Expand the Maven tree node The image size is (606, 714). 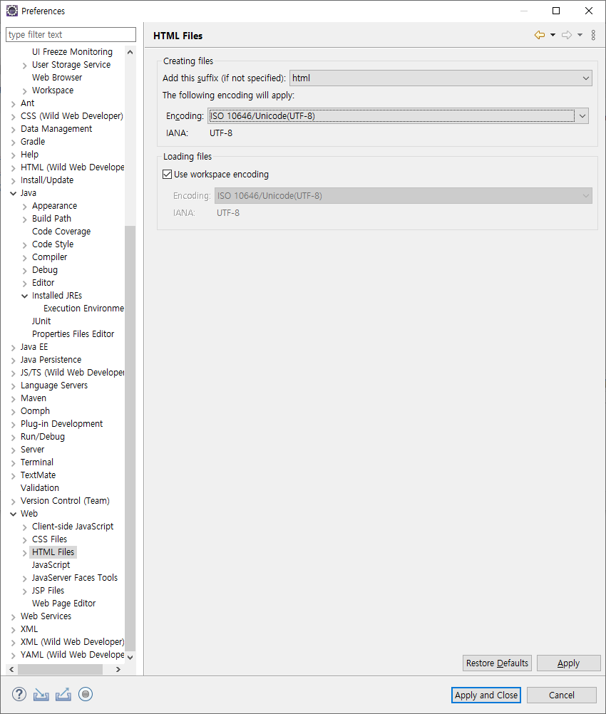point(14,398)
